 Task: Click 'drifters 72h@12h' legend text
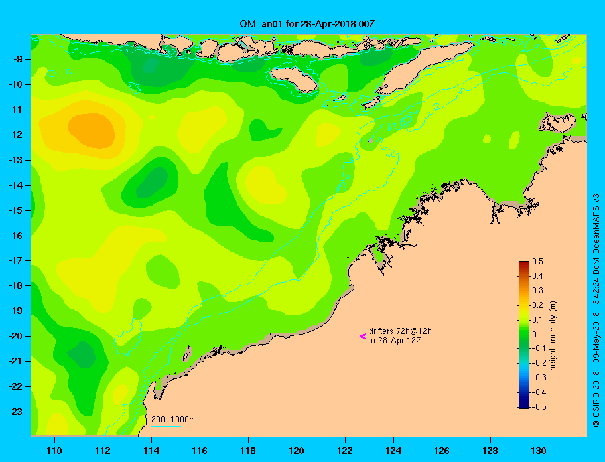pyautogui.click(x=400, y=331)
